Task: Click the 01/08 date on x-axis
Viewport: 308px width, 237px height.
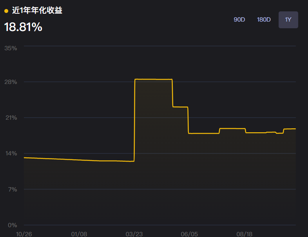Action: (79, 234)
